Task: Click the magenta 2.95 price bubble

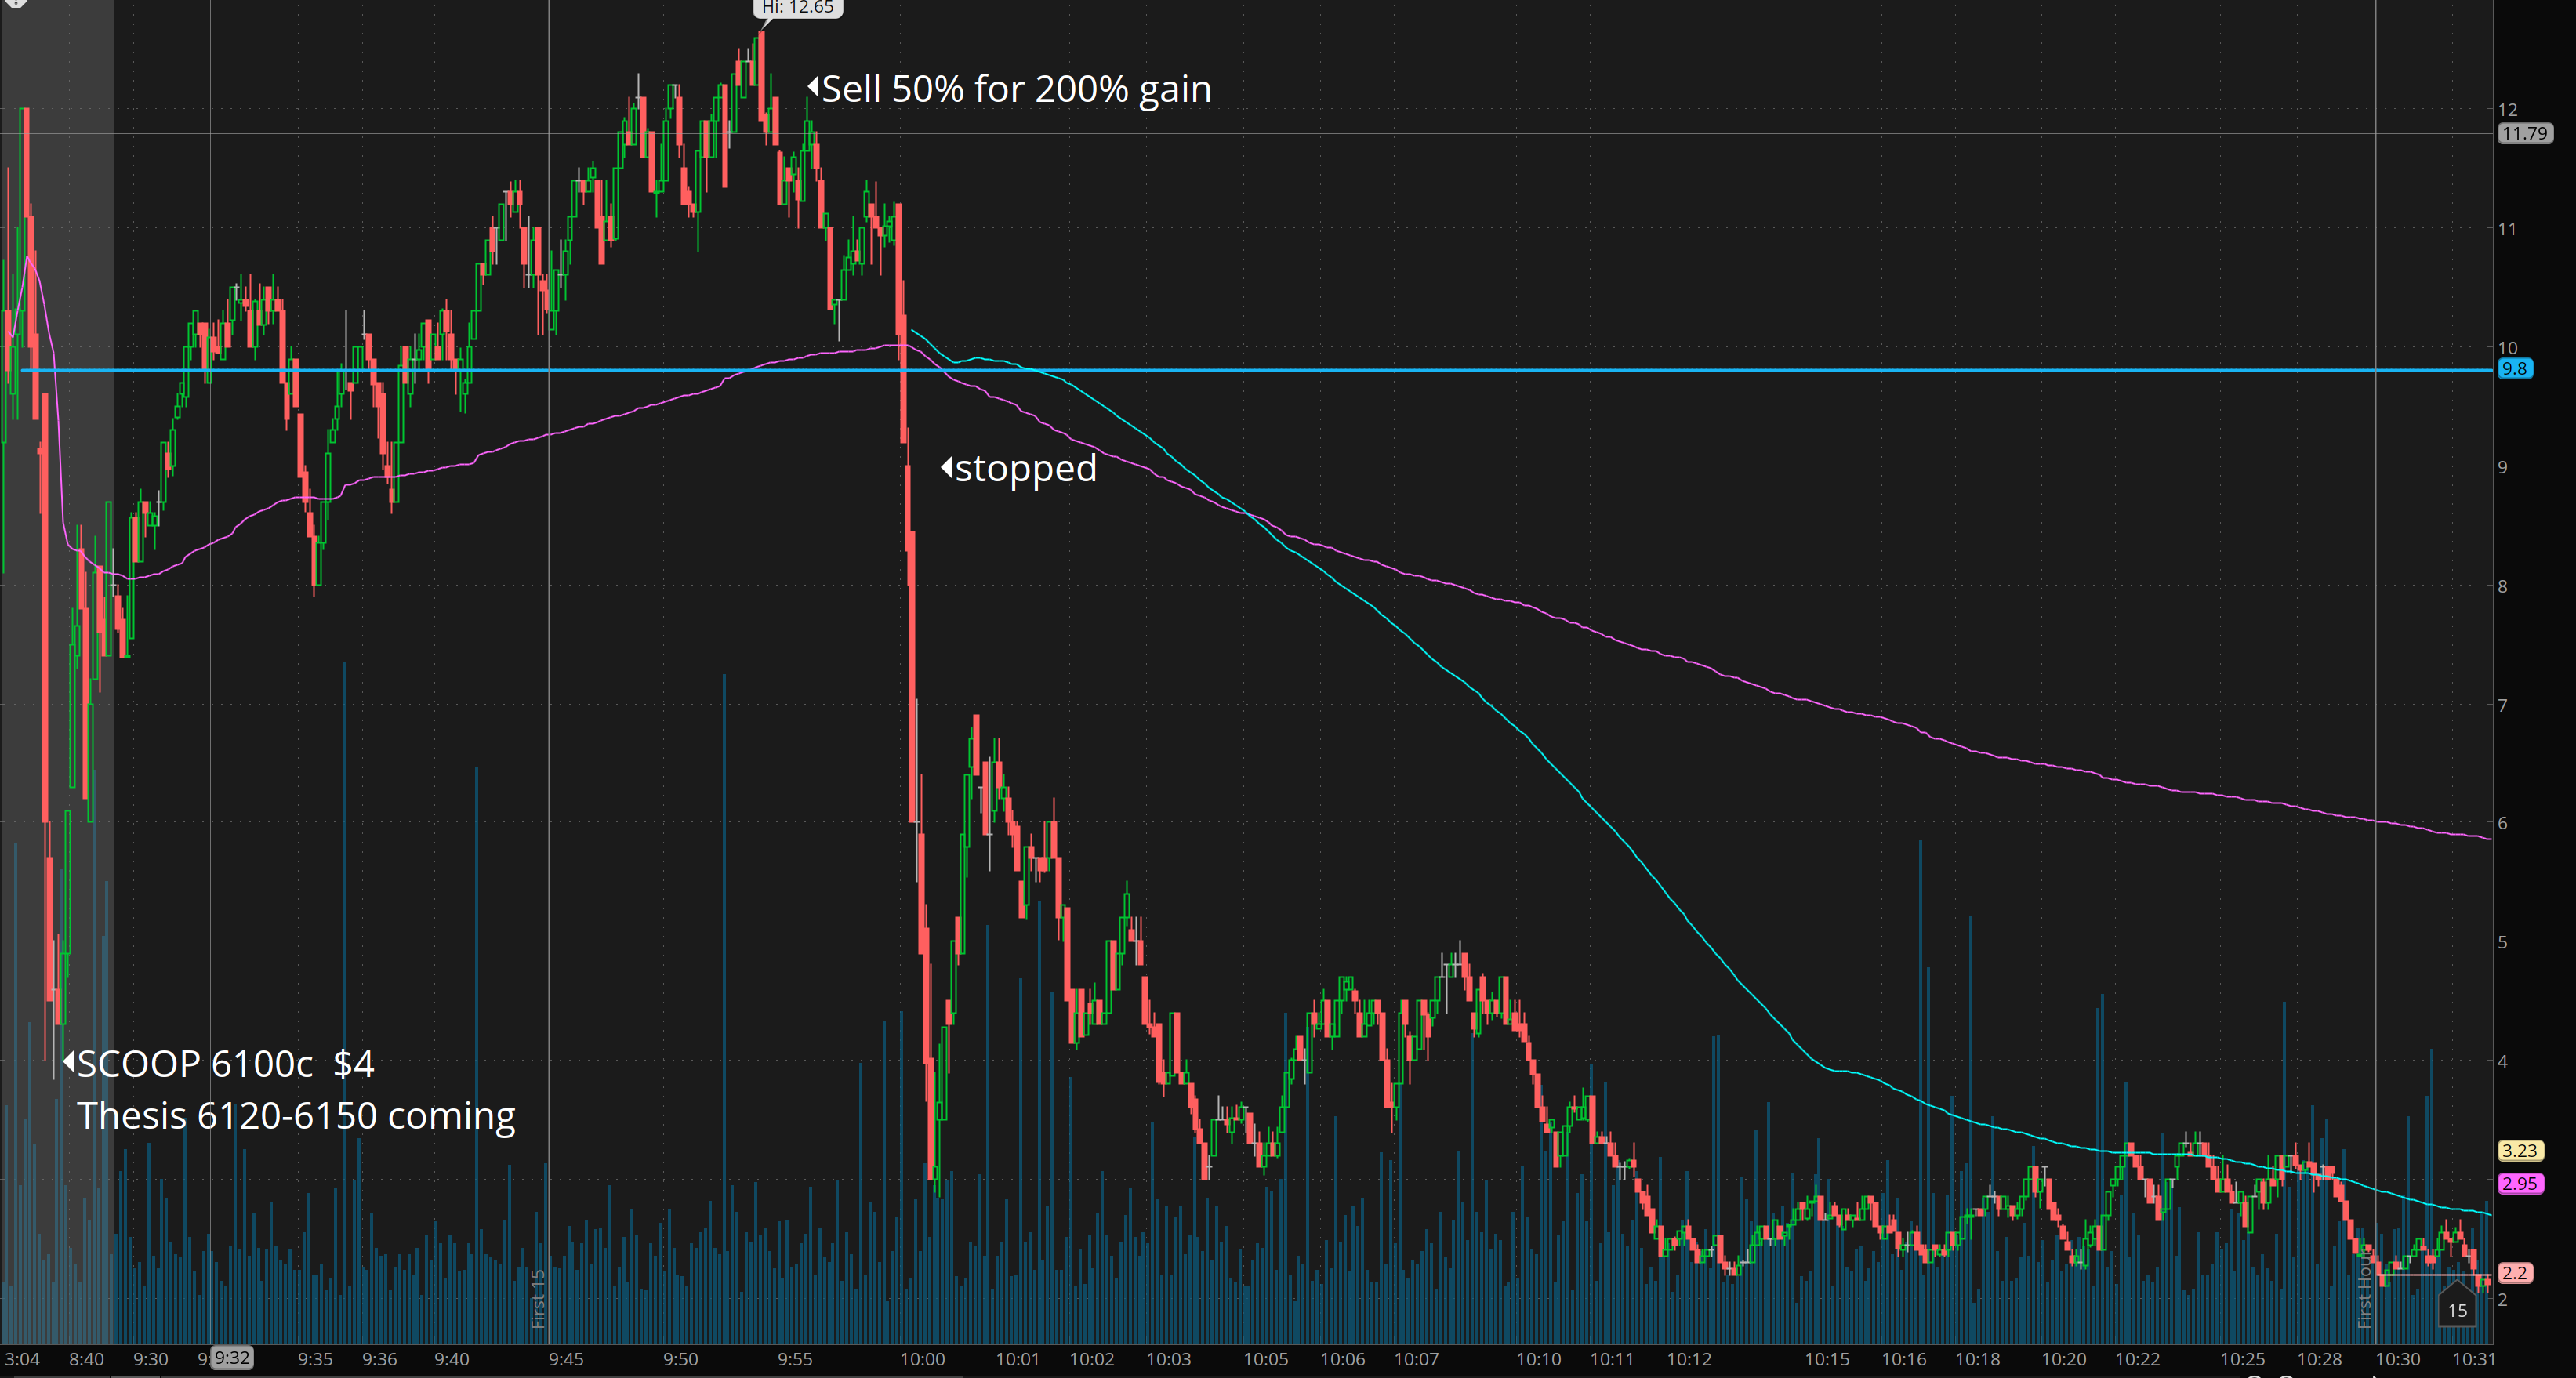Action: (2520, 1183)
